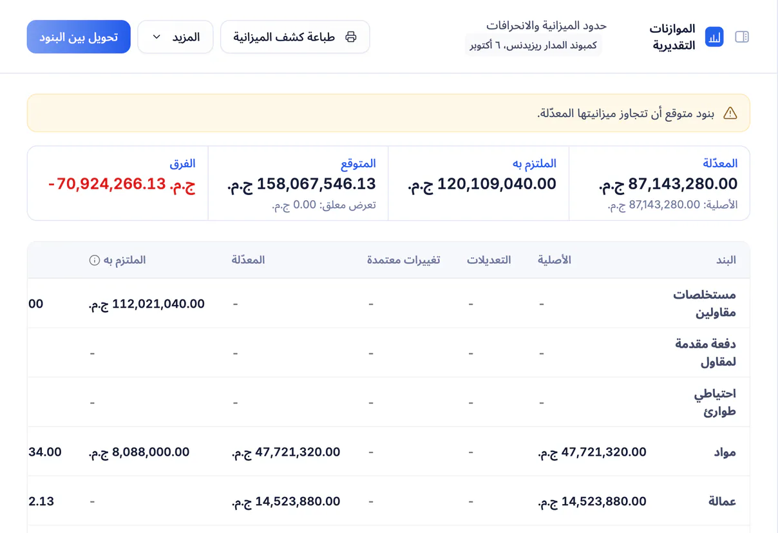Select the المتوقع summary card label
The image size is (778, 533).
click(x=358, y=164)
